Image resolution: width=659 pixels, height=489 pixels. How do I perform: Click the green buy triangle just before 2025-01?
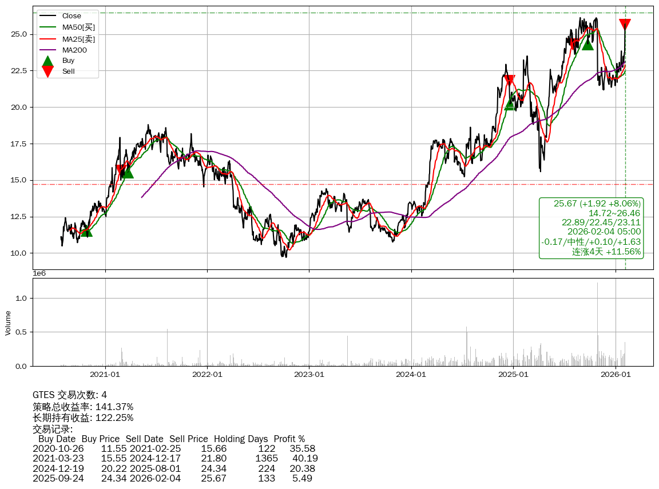point(510,104)
